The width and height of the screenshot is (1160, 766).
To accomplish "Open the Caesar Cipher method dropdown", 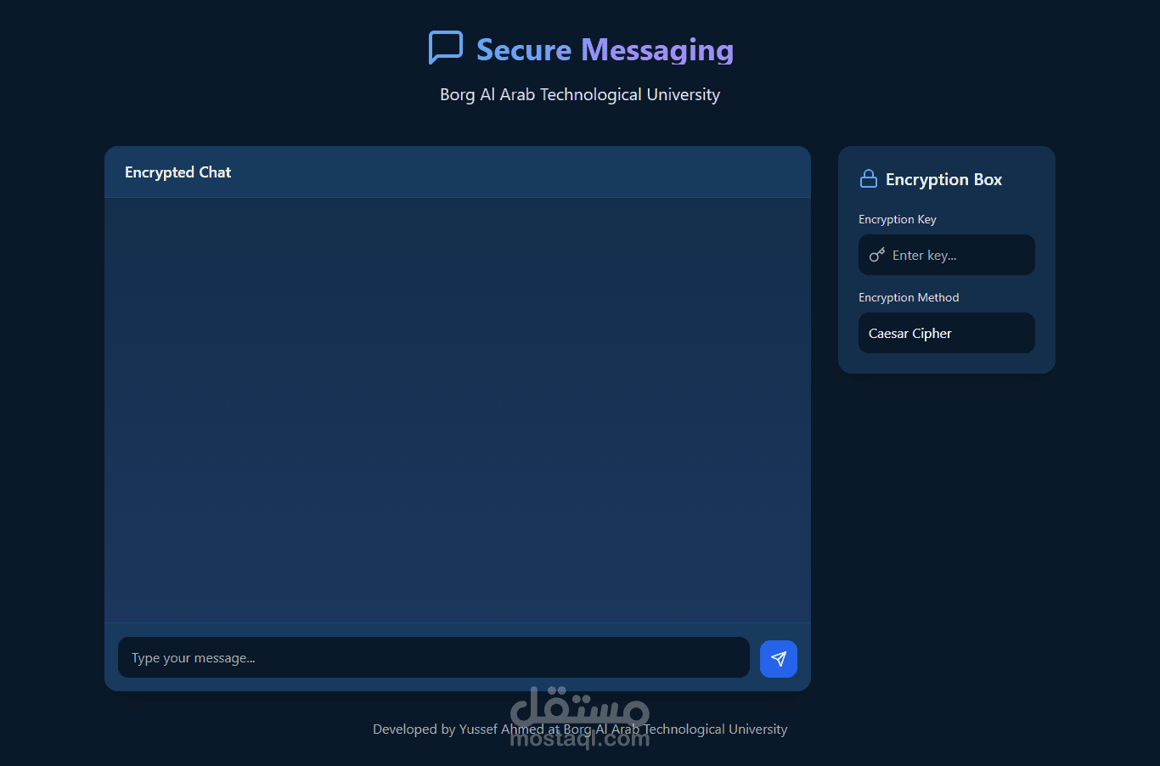I will 947,333.
